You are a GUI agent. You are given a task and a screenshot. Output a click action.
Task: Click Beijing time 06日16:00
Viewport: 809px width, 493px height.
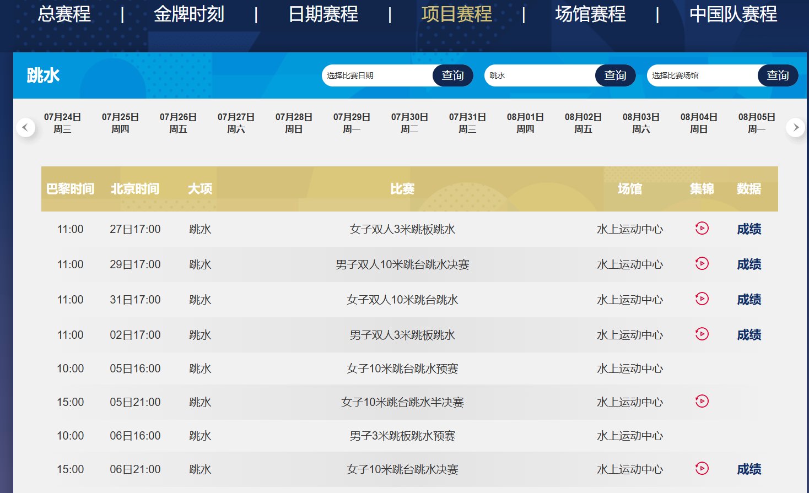coord(135,436)
